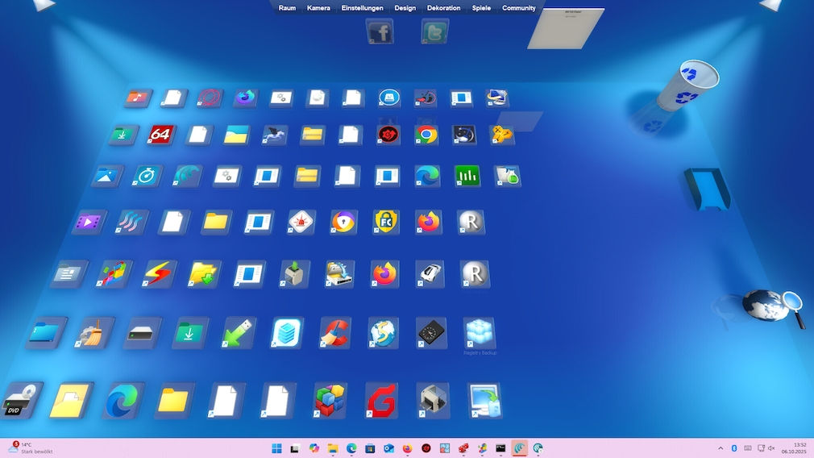This screenshot has height=458, width=814.
Task: Open the Raum menu
Action: 287,8
